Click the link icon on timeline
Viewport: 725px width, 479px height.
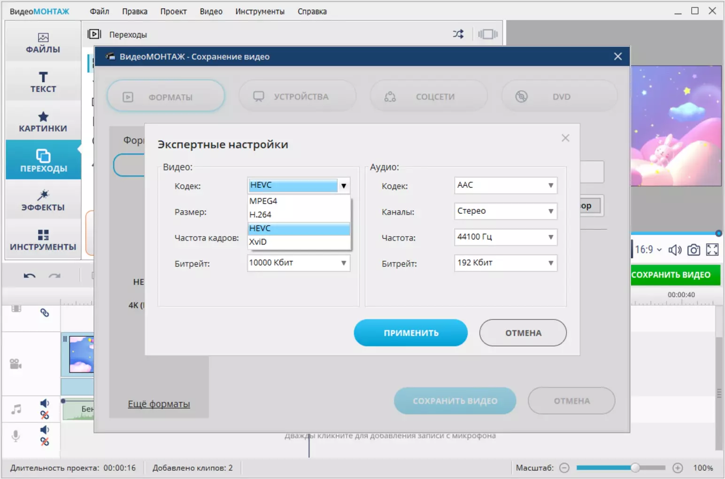click(45, 312)
